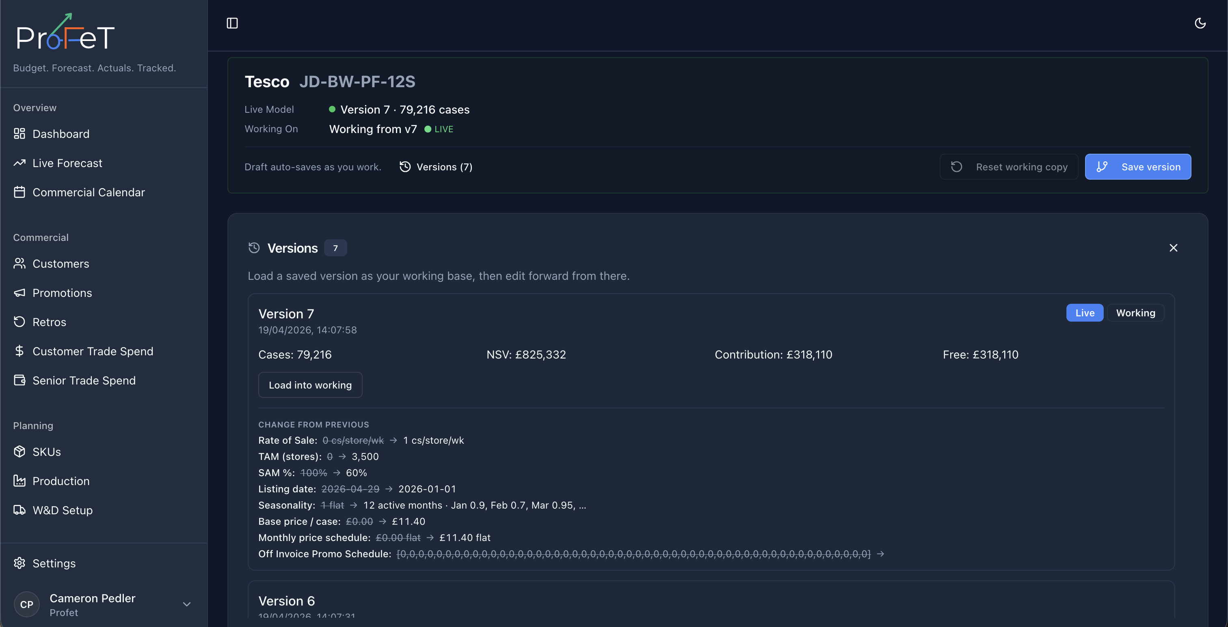Click the Promotions megaphone icon
The image size is (1228, 627).
pyautogui.click(x=19, y=293)
